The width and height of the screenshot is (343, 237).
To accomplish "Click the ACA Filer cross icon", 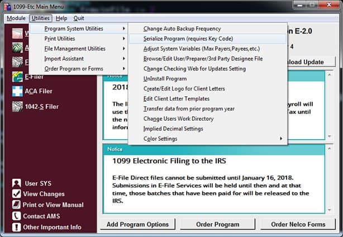I will point(17,91).
